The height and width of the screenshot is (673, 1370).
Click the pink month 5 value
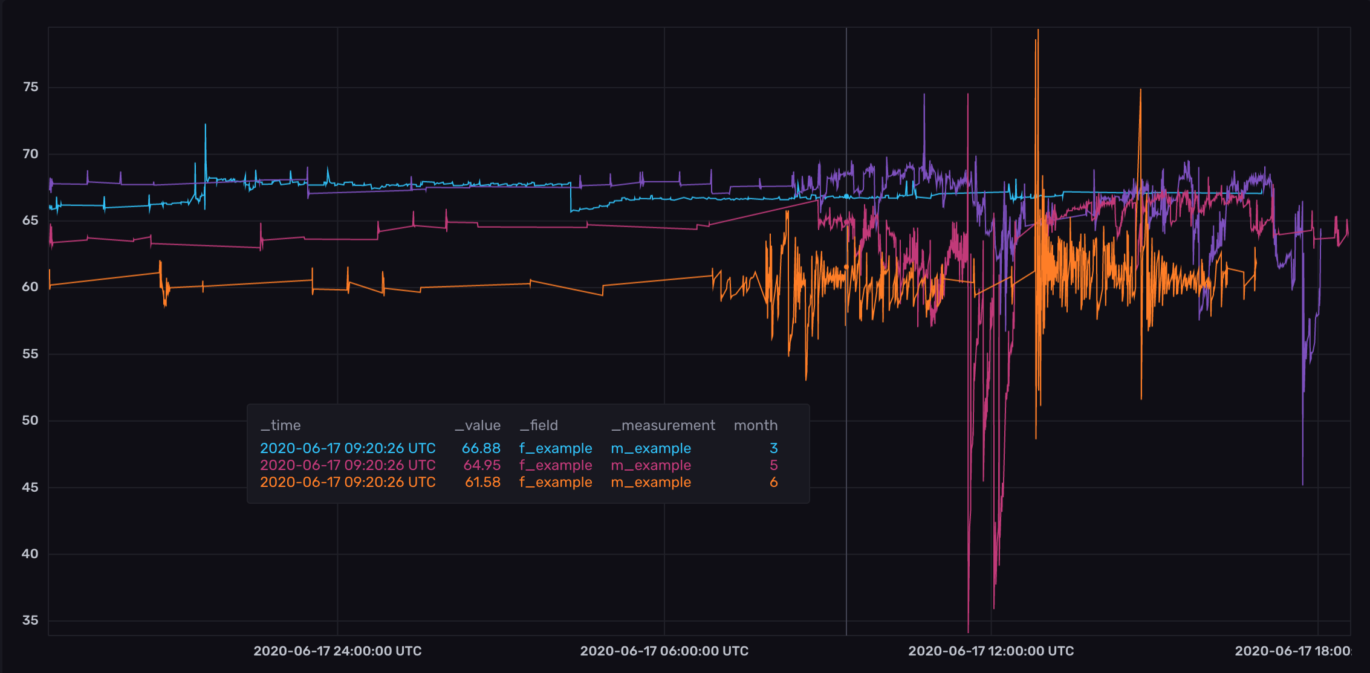coord(773,465)
